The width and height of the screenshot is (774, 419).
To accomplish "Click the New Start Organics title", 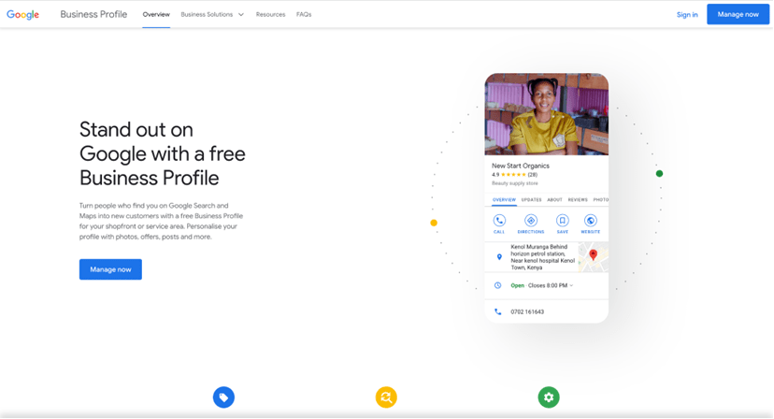I will 521,166.
